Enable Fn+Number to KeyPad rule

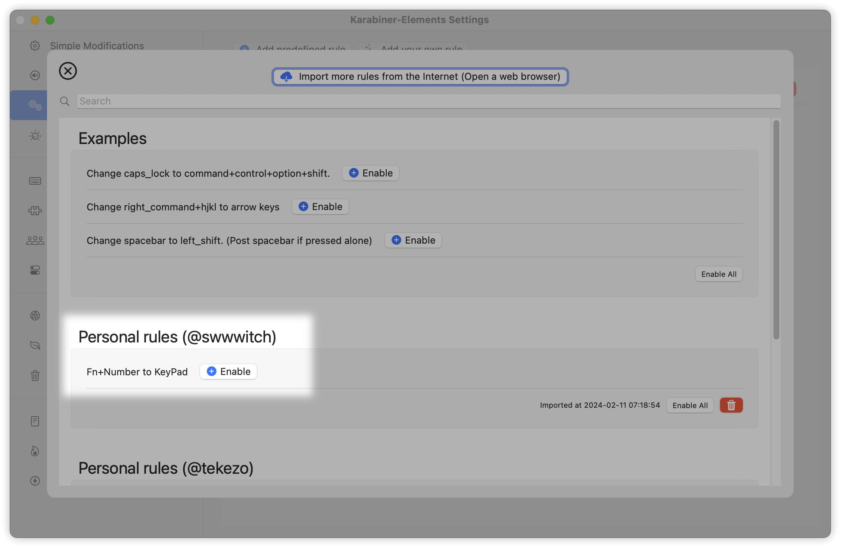tap(228, 372)
